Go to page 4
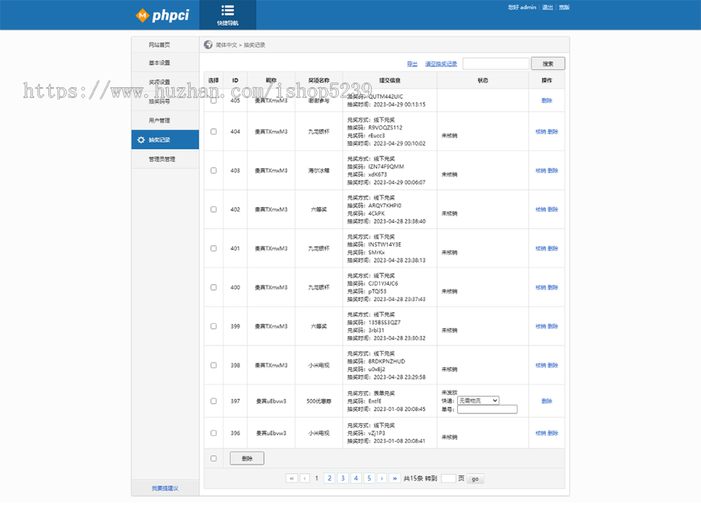The height and width of the screenshot is (509, 701). 356,478
